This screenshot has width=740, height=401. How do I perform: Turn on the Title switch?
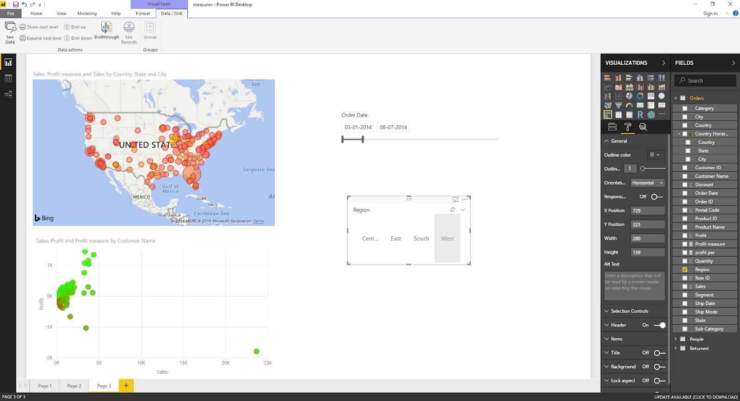point(660,353)
